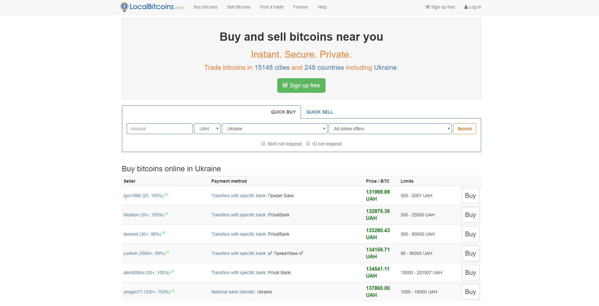Click the price 131998.89 UAH
This screenshot has height=306, width=599.
pyautogui.click(x=378, y=195)
